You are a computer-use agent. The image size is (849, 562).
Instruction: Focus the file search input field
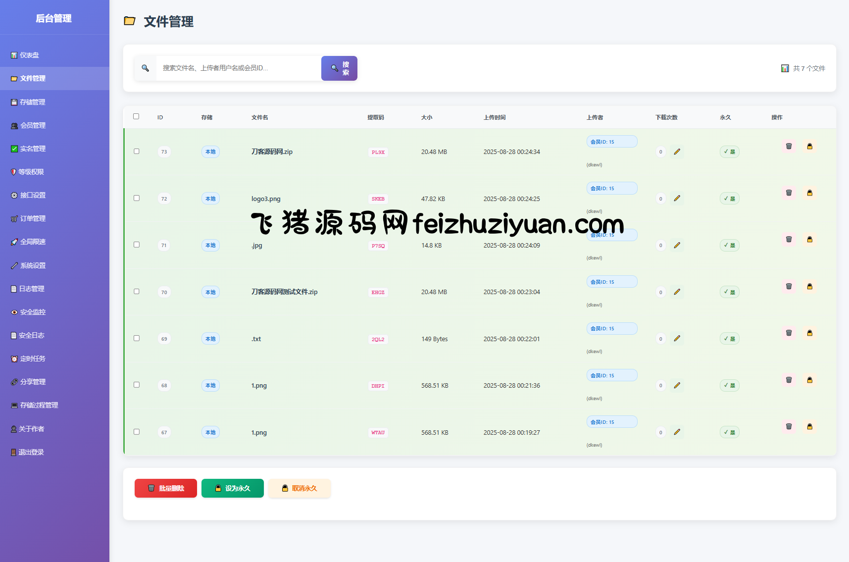(238, 68)
